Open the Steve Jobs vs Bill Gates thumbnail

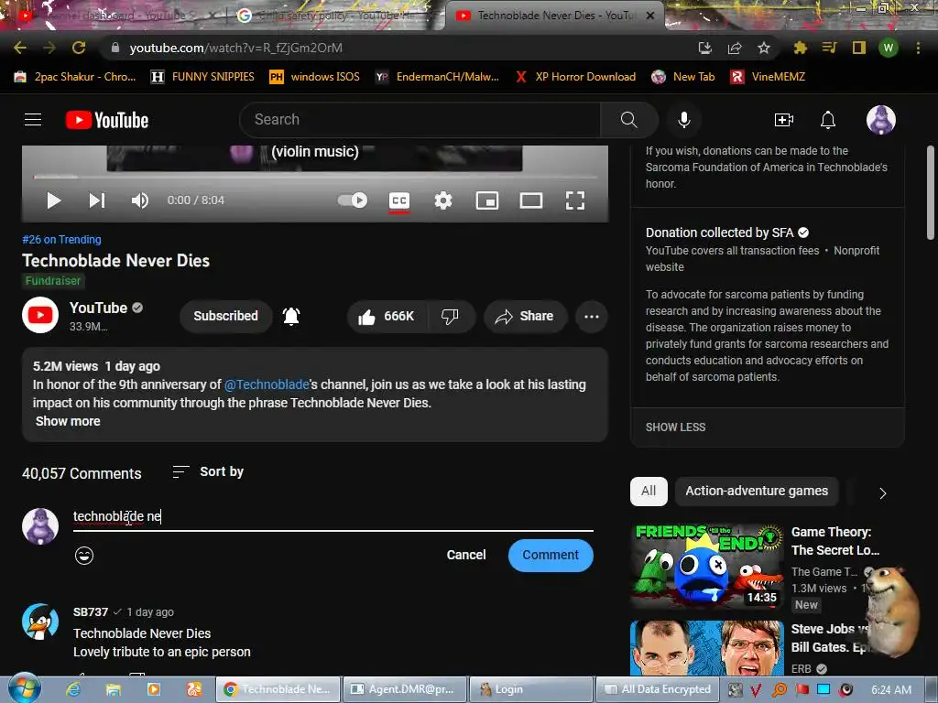[x=706, y=648]
